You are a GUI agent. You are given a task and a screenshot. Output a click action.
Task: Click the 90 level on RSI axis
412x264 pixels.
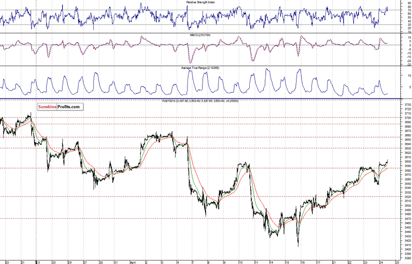[409, 3]
